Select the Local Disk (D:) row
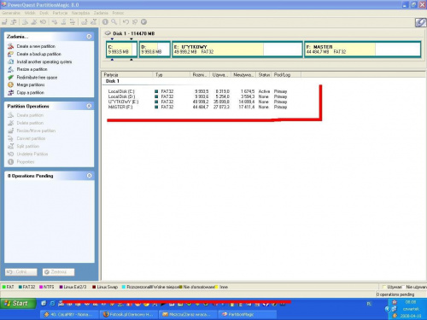Image resolution: width=427 pixels, height=320 pixels. click(197, 96)
